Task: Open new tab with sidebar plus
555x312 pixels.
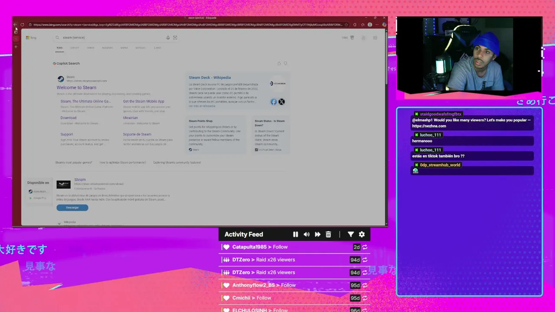Action: click(x=16, y=47)
